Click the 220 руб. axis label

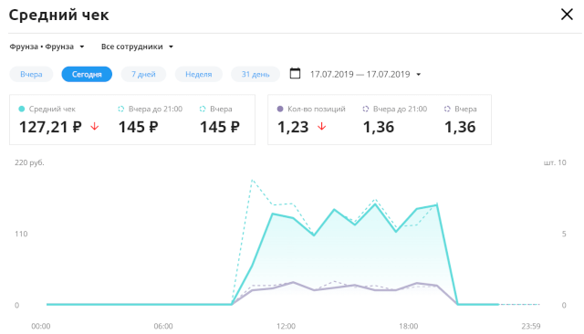29,162
